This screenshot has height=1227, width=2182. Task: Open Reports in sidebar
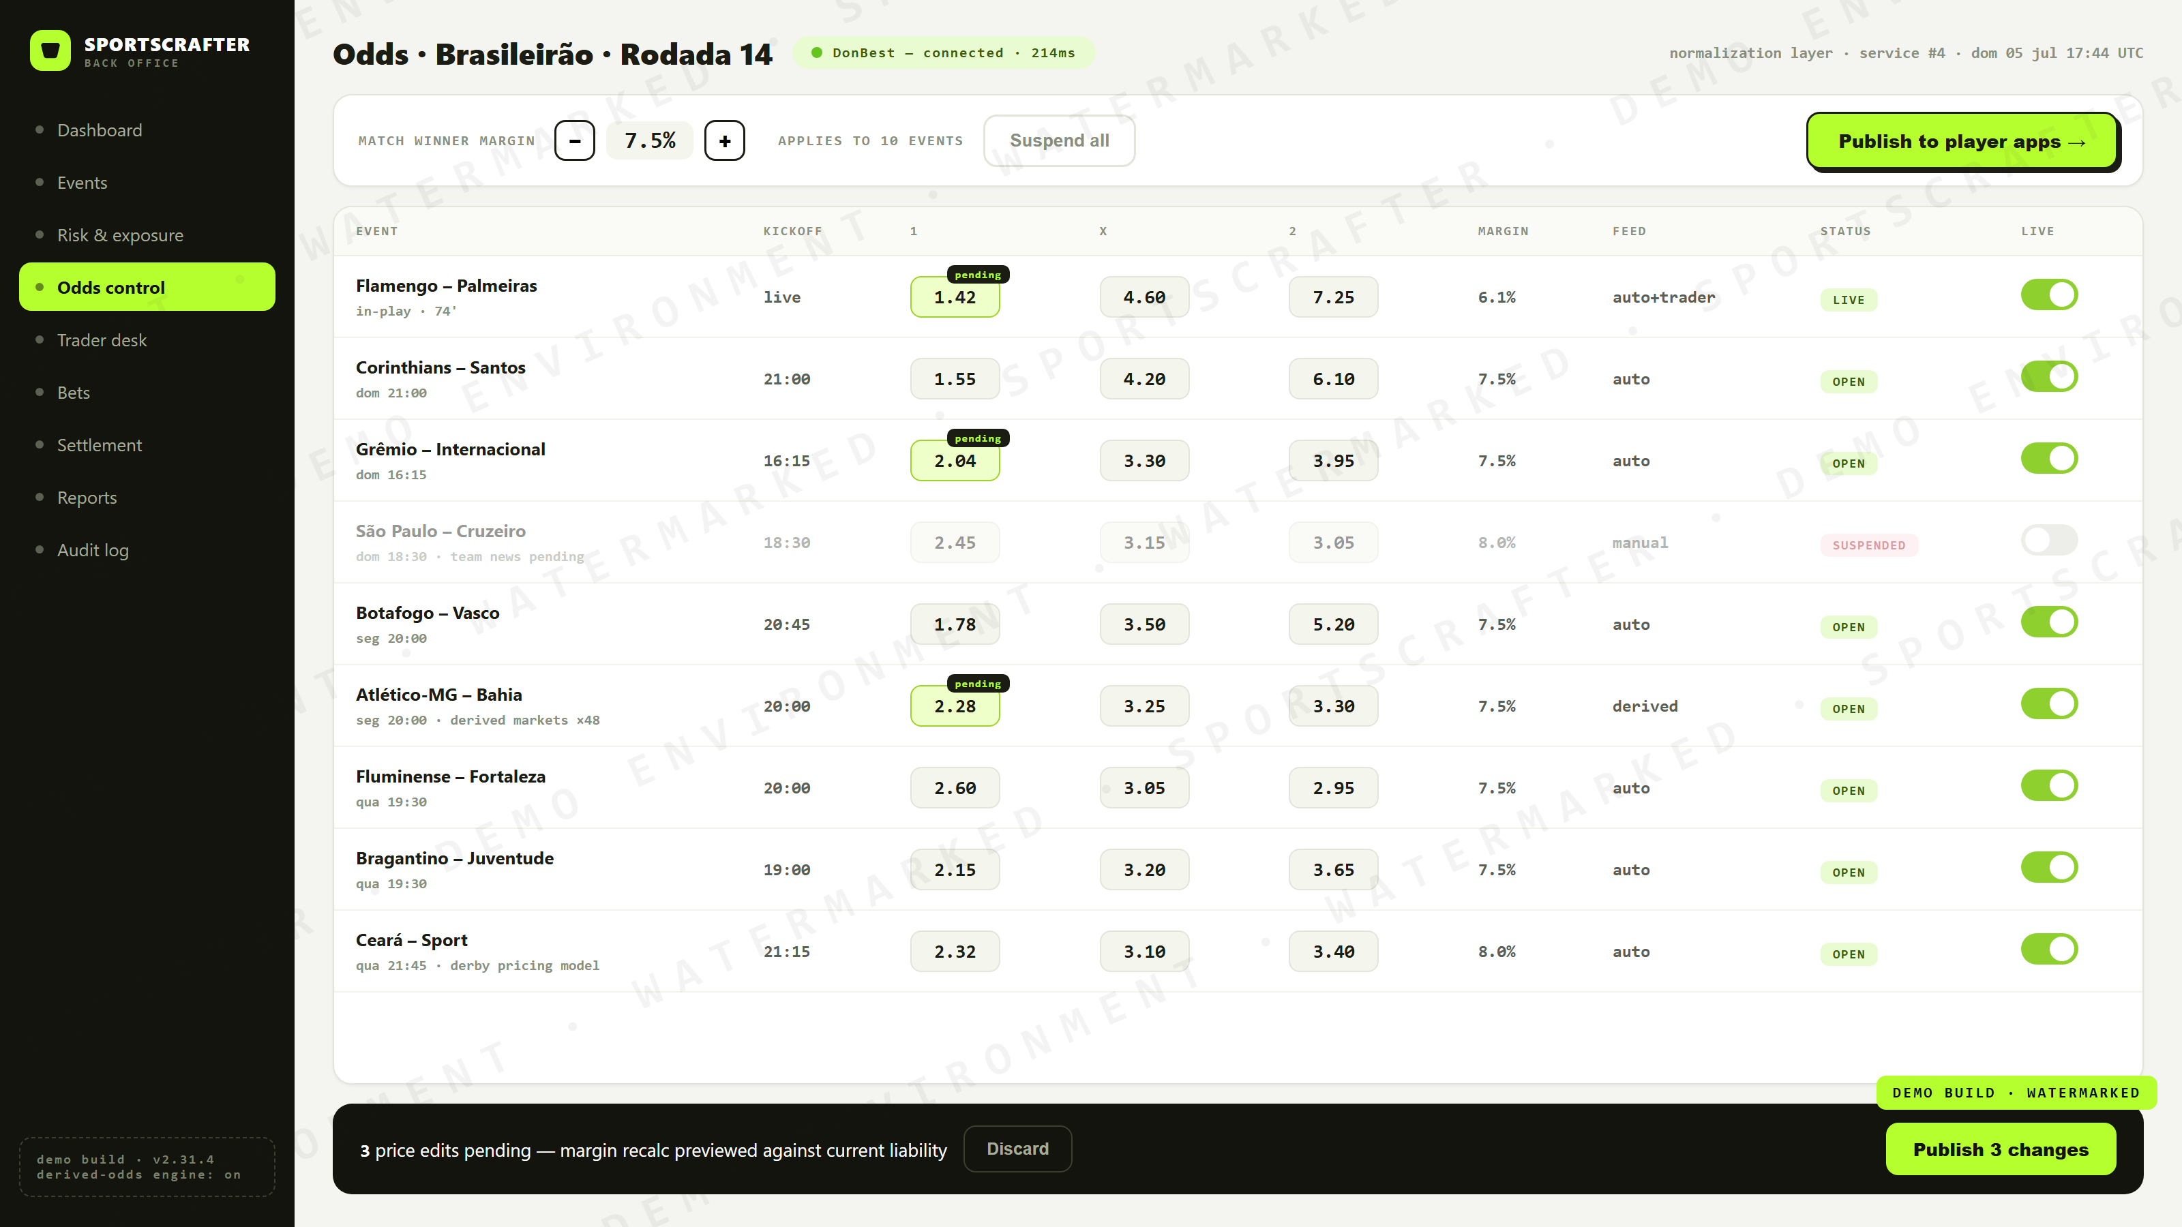[x=147, y=497]
